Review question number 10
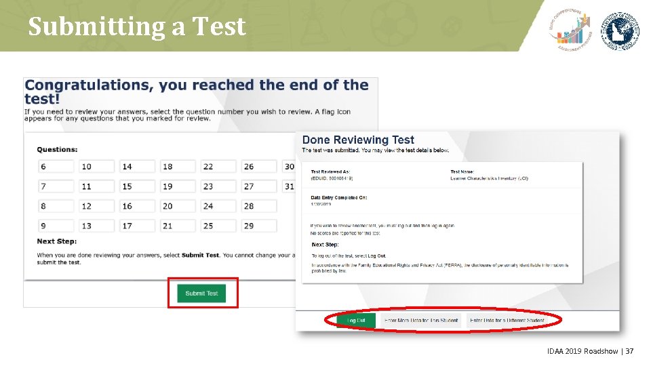This screenshot has height=366, width=651. point(97,167)
